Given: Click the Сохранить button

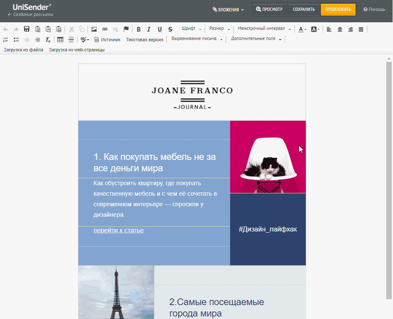Looking at the screenshot, I should (x=304, y=10).
